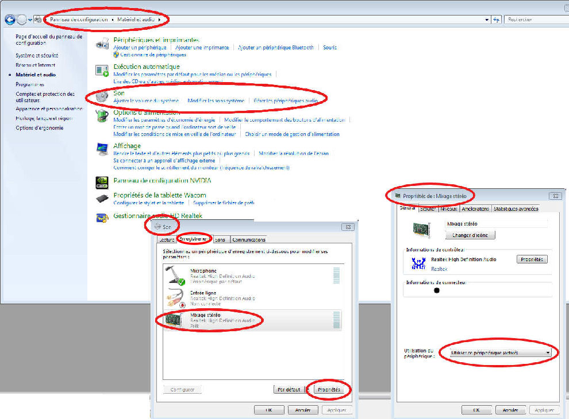Go to Système et sécurité in sidebar
The height and width of the screenshot is (419, 569).
pyautogui.click(x=37, y=56)
